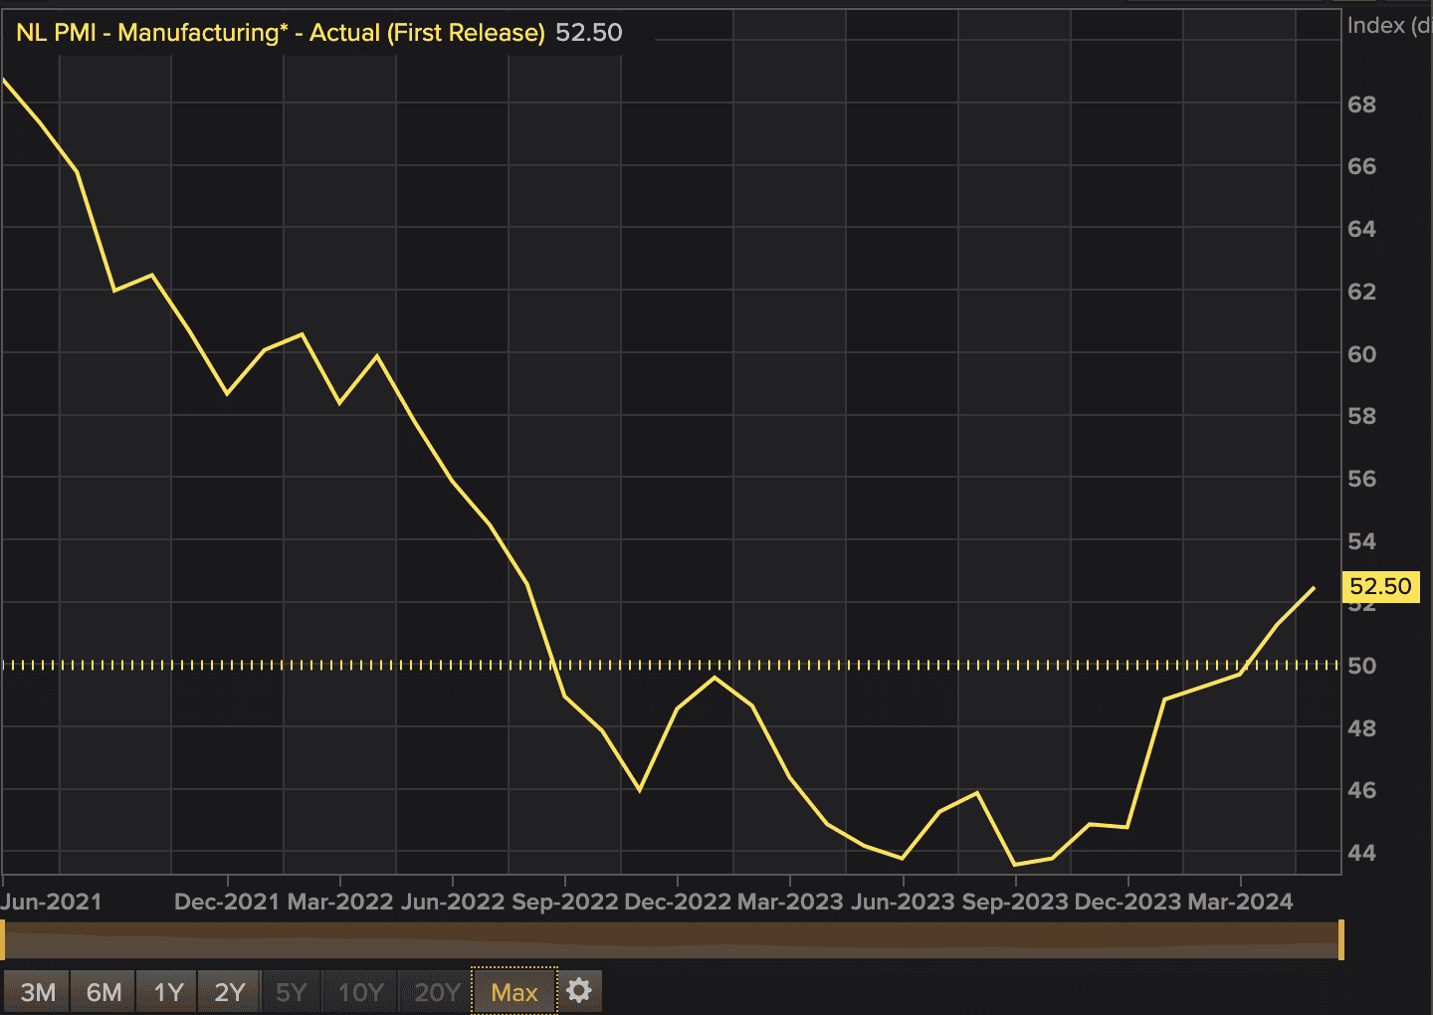Click the Jun-2021 date label
This screenshot has width=1433, height=1015.
coord(52,902)
